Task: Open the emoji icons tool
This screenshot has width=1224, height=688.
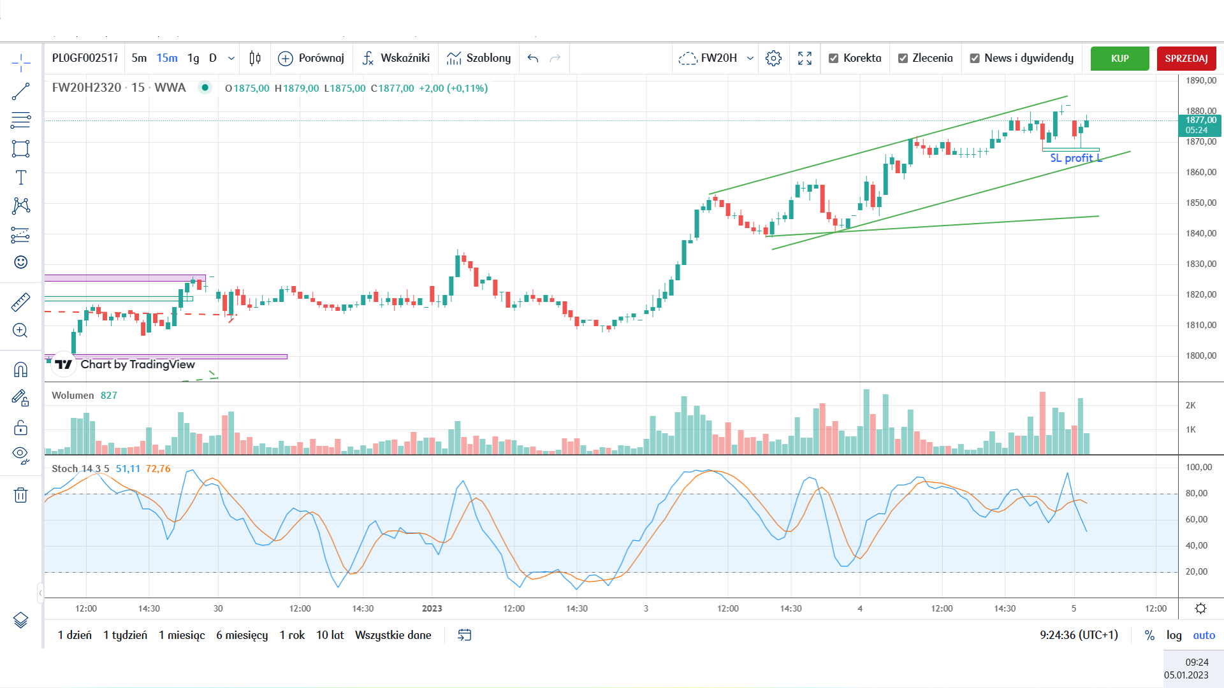Action: click(x=20, y=262)
